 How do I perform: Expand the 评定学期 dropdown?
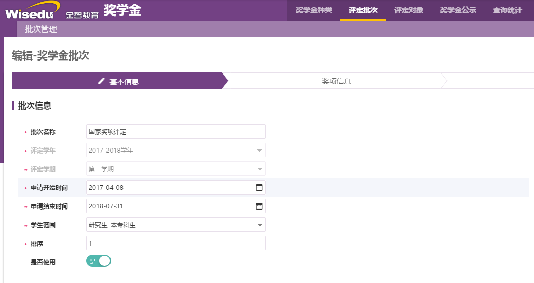click(x=176, y=169)
